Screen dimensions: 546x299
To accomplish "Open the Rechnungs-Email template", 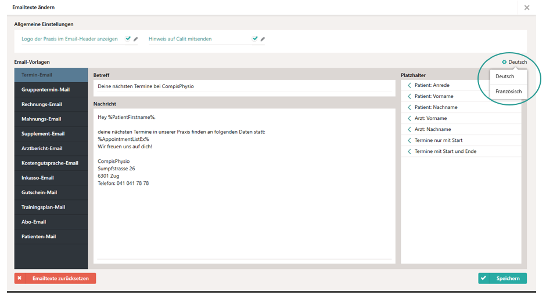I will click(51, 104).
